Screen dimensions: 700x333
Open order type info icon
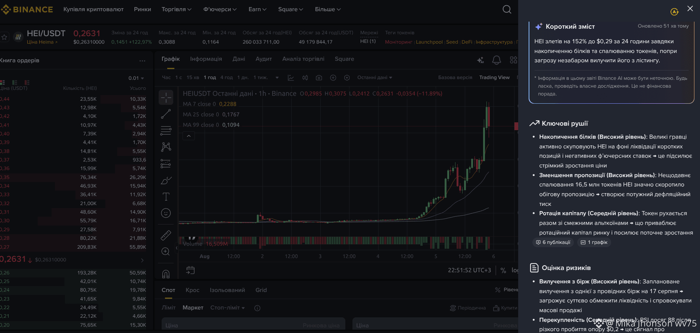point(257,308)
